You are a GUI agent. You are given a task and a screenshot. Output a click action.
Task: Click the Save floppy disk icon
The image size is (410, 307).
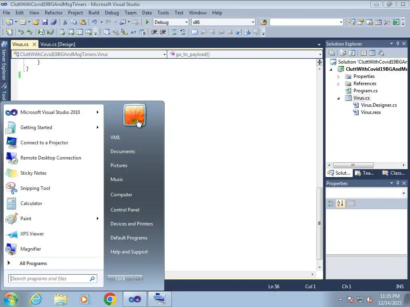point(45,22)
